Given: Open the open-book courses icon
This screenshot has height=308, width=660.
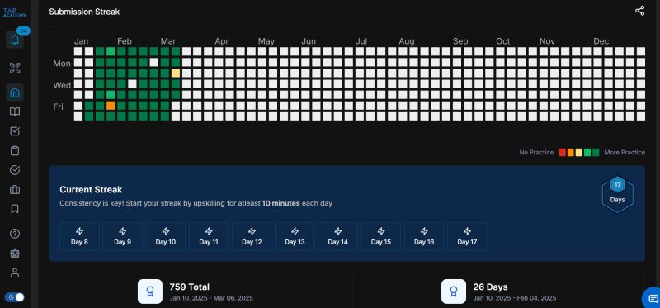Looking at the screenshot, I should [x=15, y=111].
